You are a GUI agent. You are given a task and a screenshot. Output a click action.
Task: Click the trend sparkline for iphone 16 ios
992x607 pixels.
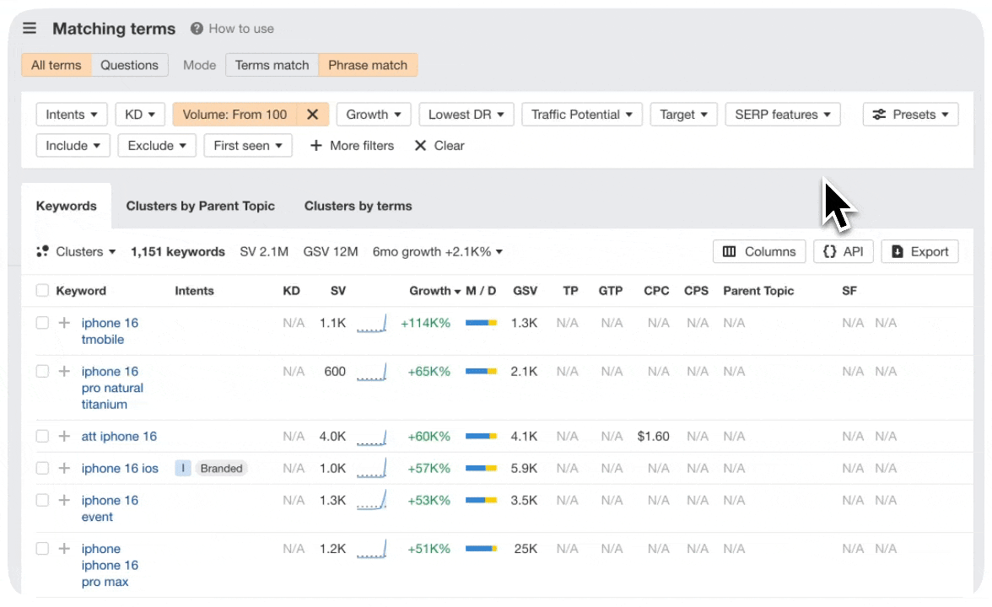point(371,469)
